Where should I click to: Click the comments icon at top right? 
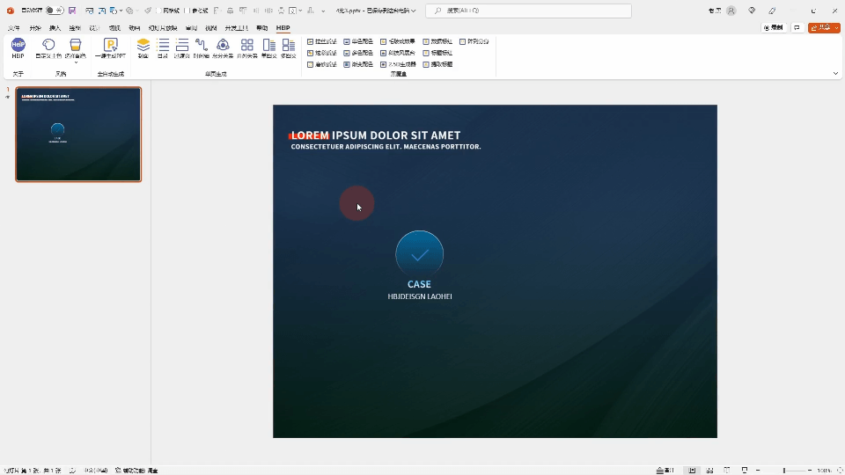click(797, 27)
